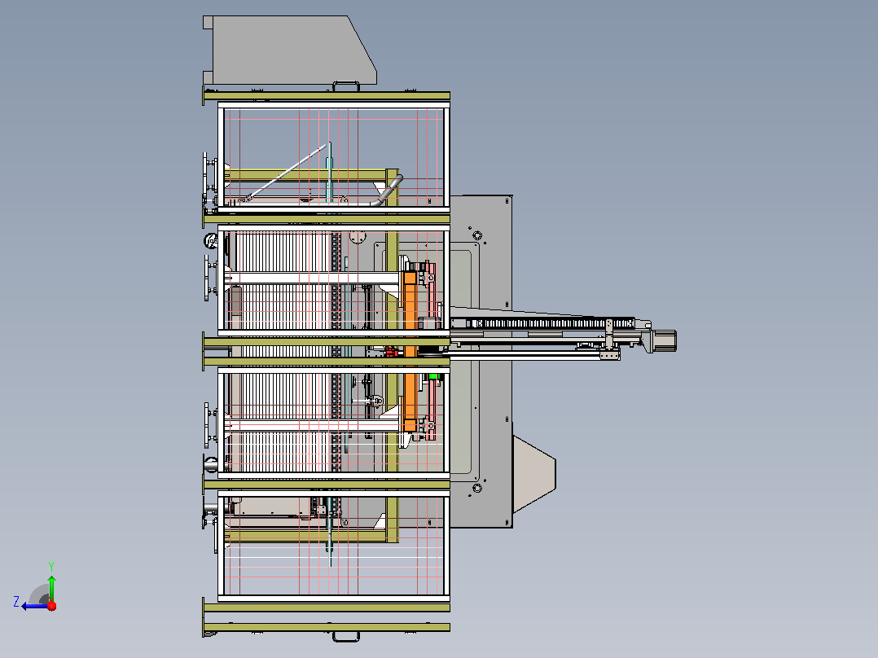Click the green Y axis arrow on the triad
The height and width of the screenshot is (658, 878).
pos(51,587)
